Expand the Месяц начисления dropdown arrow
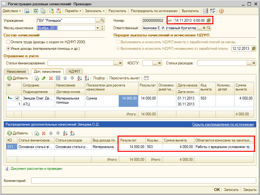The image size is (260, 195). [98, 28]
